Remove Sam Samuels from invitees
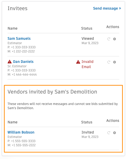The height and width of the screenshot is (159, 127). pos(115,39)
